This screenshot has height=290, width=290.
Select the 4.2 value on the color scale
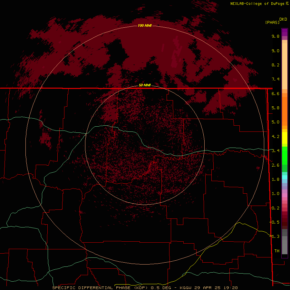(275, 137)
